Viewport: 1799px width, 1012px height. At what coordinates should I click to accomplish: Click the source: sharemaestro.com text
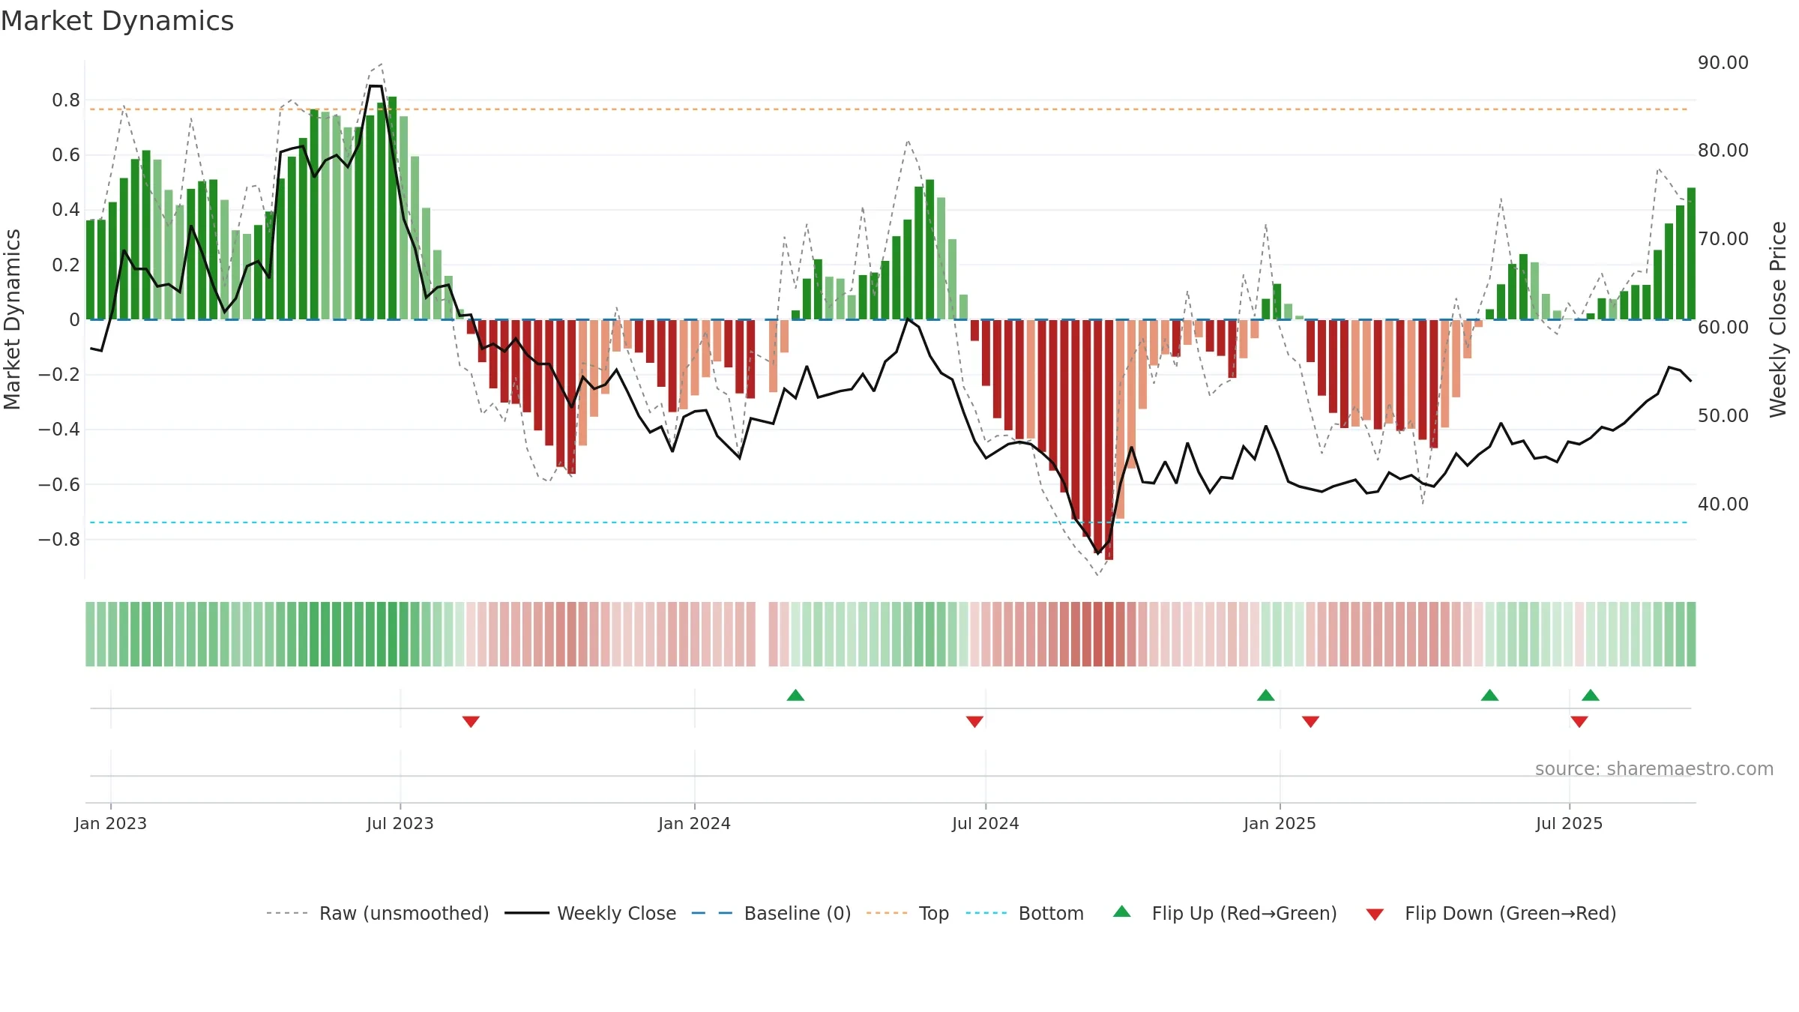click(1654, 768)
